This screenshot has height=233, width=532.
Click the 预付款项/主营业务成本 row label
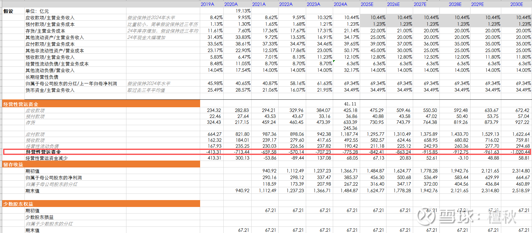click(x=50, y=24)
